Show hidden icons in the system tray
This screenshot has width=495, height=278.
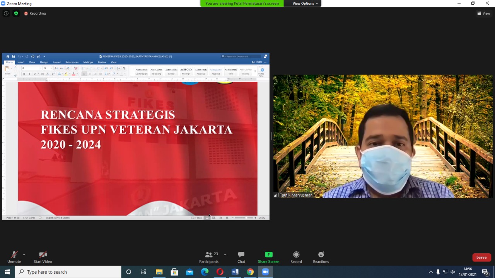point(431,272)
